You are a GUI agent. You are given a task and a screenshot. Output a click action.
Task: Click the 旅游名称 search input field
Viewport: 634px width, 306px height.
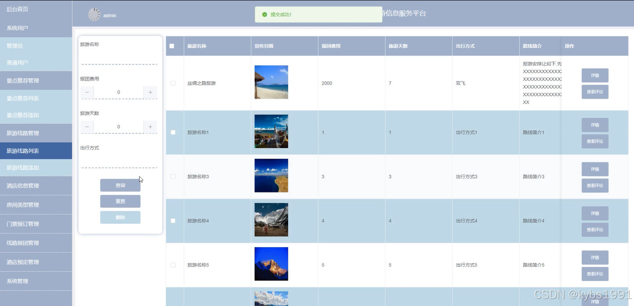[x=119, y=58]
